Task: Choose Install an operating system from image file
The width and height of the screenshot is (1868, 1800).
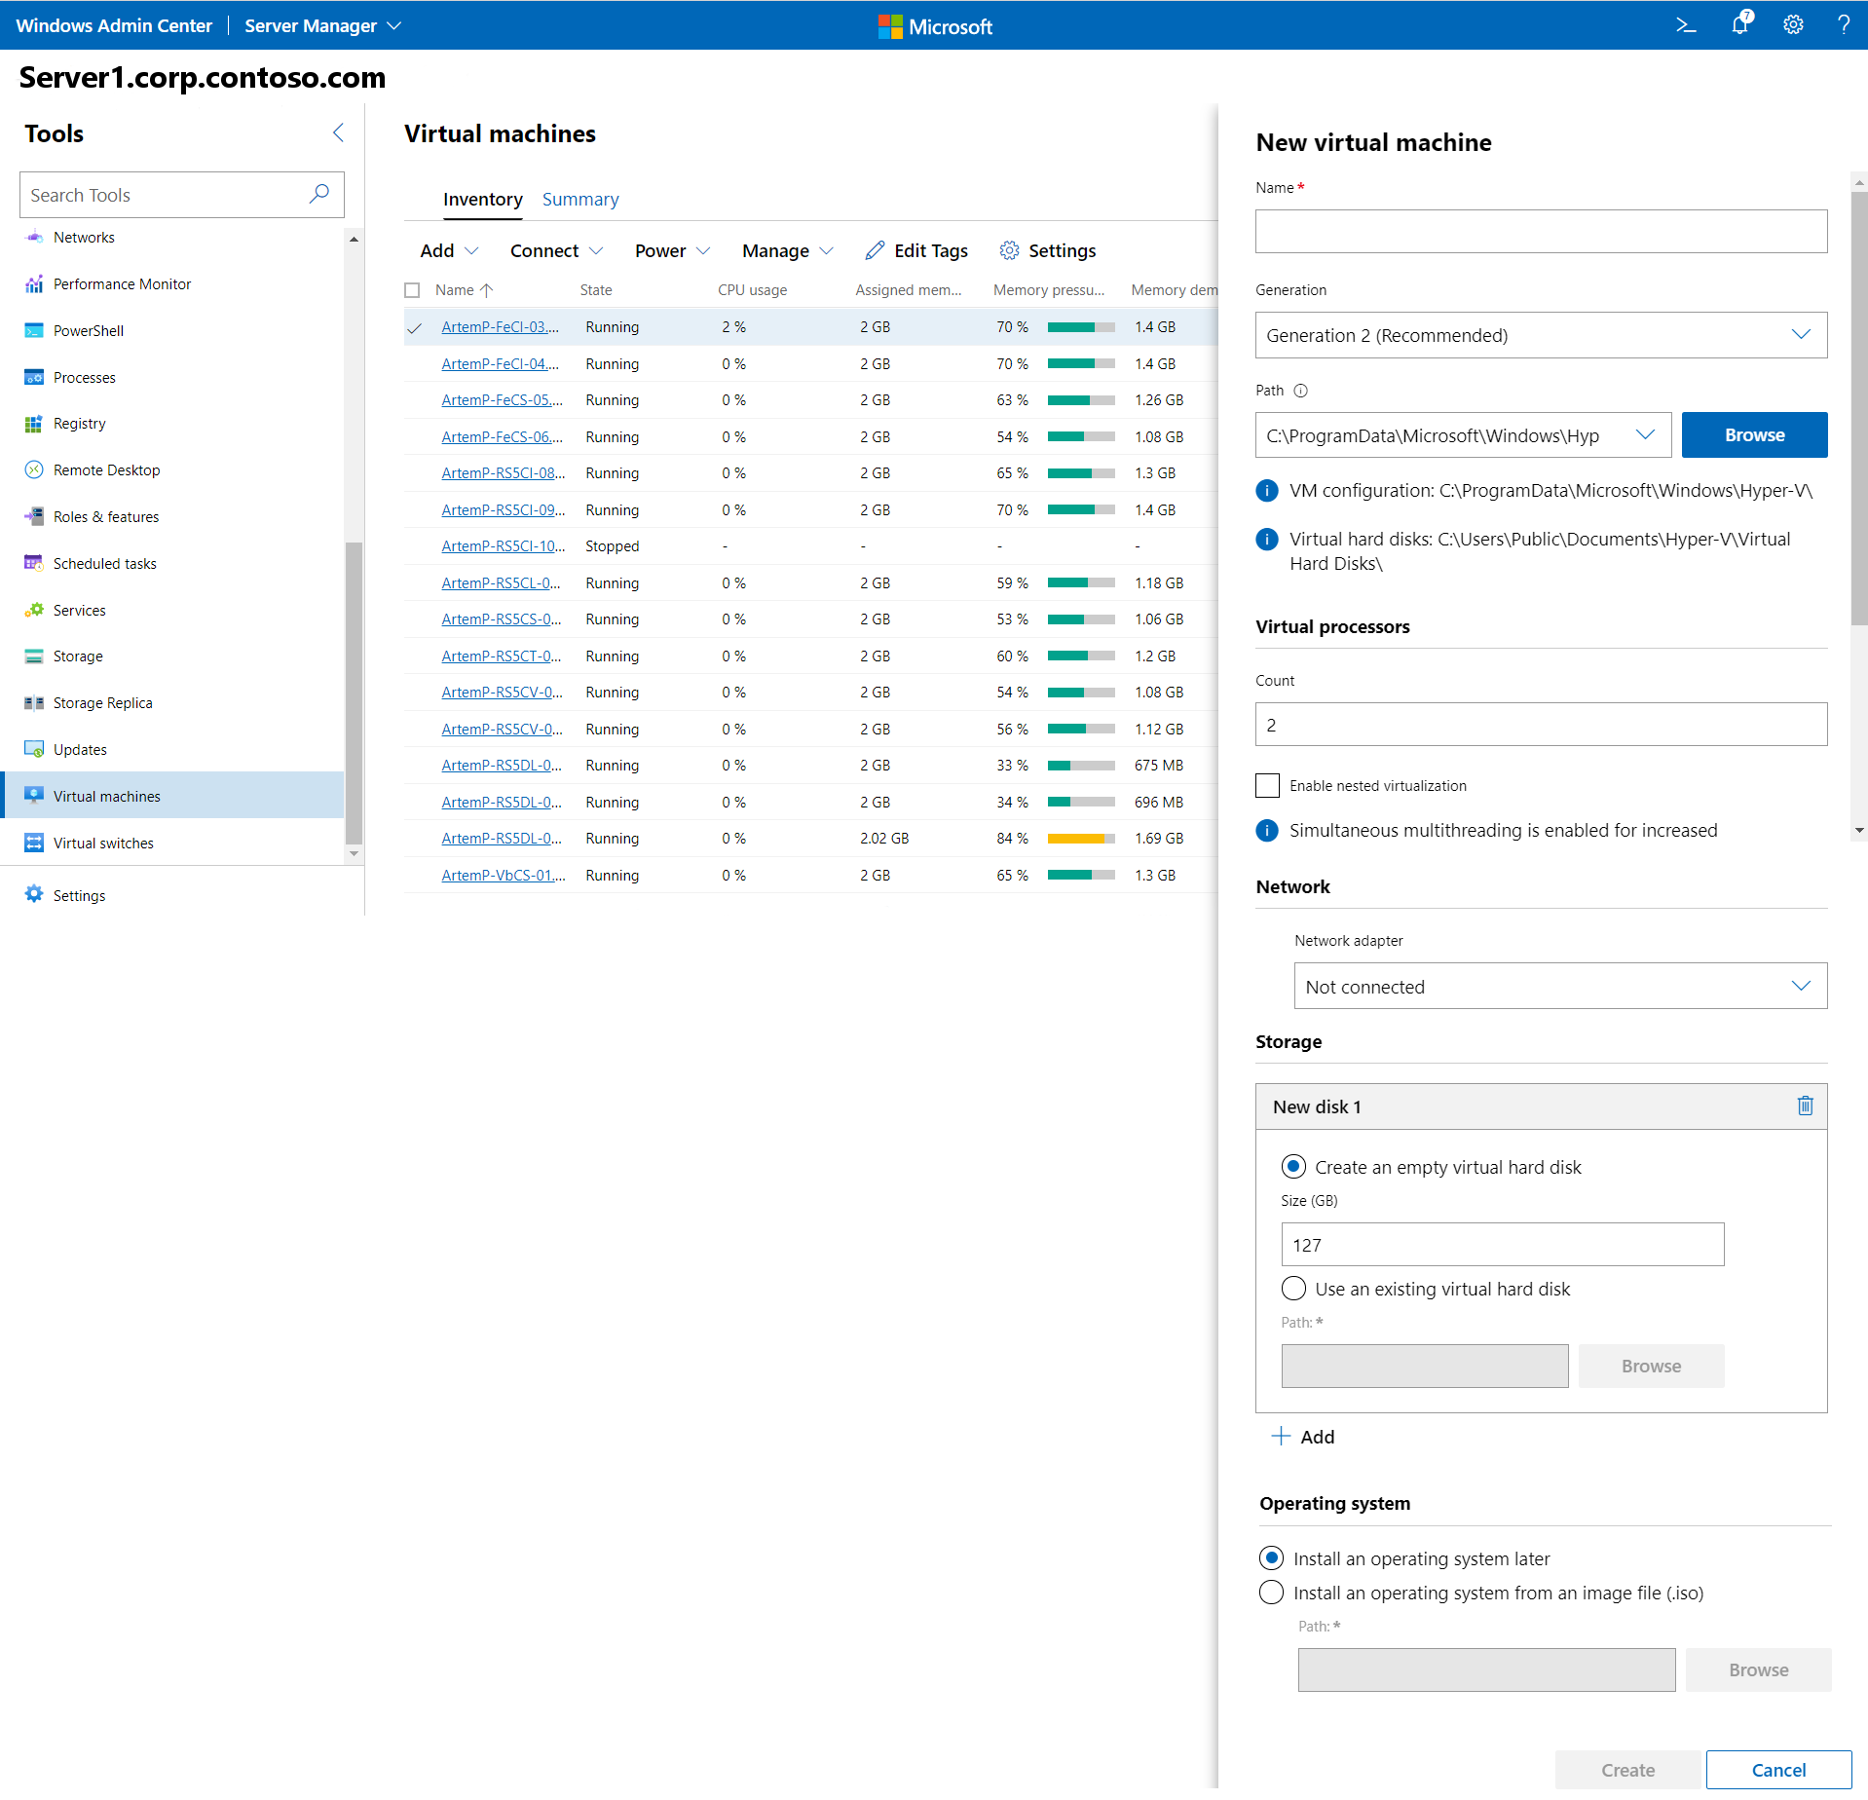Action: tap(1271, 1593)
